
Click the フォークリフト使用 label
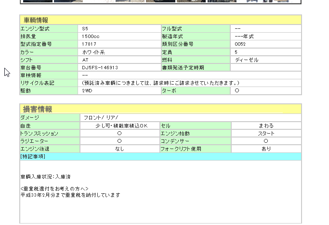181,149
